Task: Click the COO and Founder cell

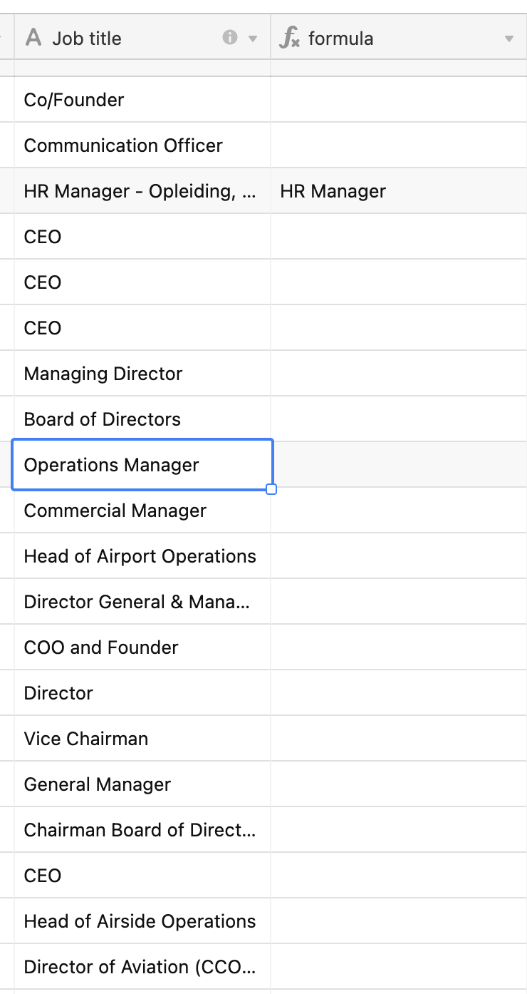Action: coord(142,647)
